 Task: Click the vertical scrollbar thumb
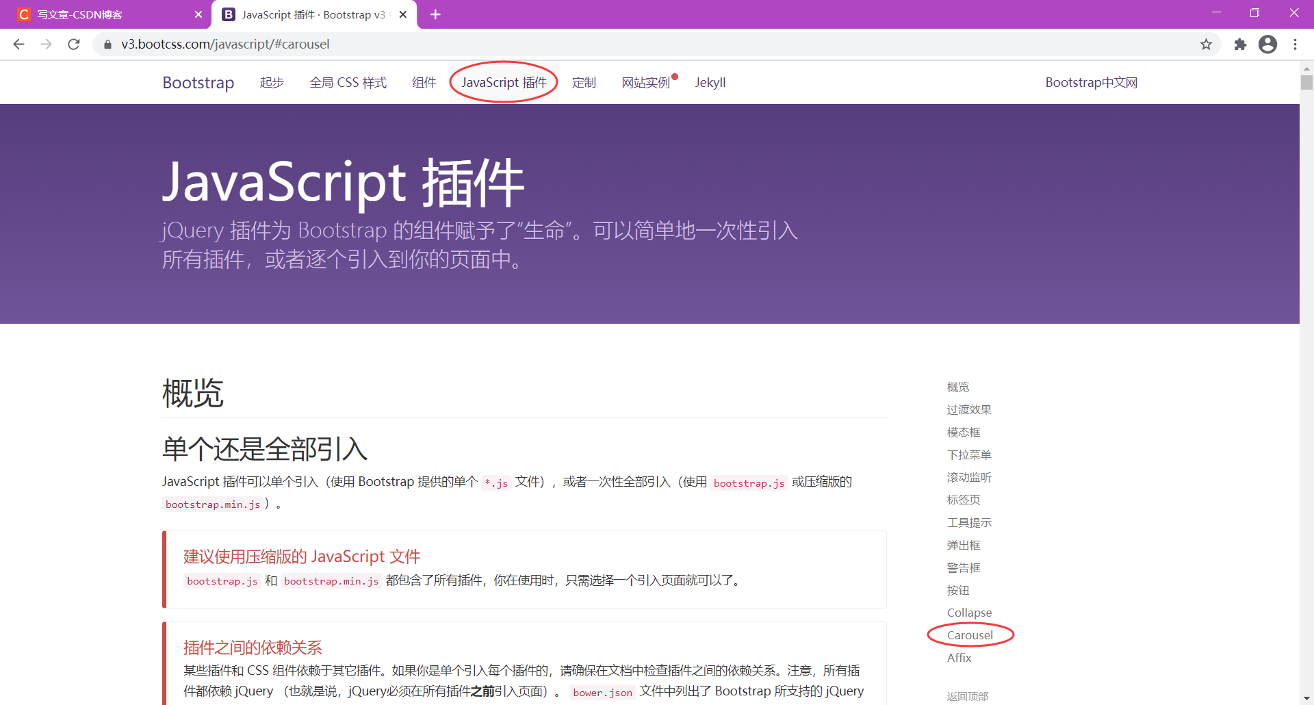point(1306,82)
